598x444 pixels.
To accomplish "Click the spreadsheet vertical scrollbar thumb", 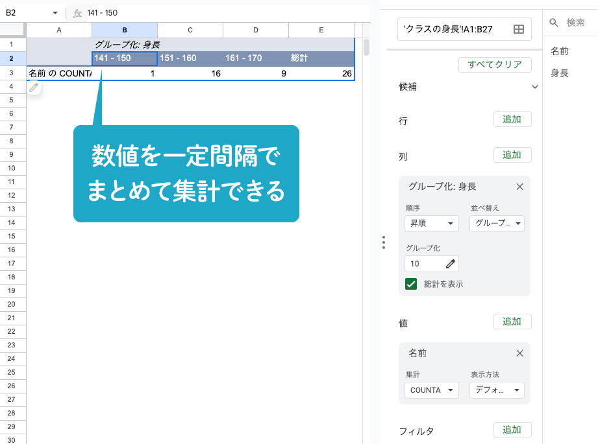I will pos(366,47).
